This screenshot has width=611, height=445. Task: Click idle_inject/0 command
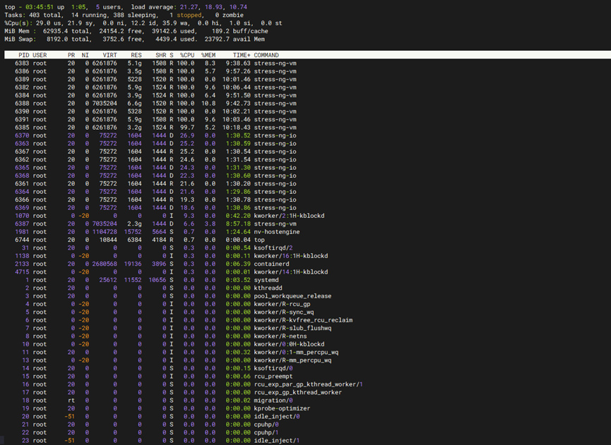point(277,416)
